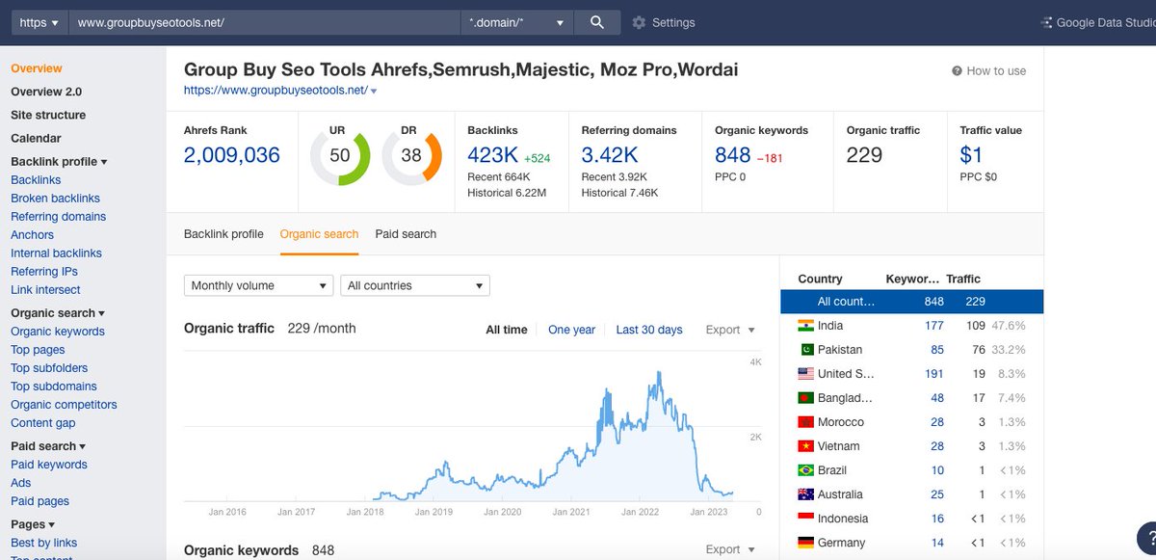
Task: Click the URL input field
Action: coord(264,22)
